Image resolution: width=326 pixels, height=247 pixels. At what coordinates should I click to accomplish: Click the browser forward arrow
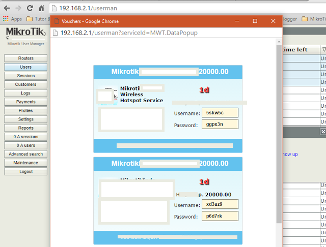click(18, 8)
